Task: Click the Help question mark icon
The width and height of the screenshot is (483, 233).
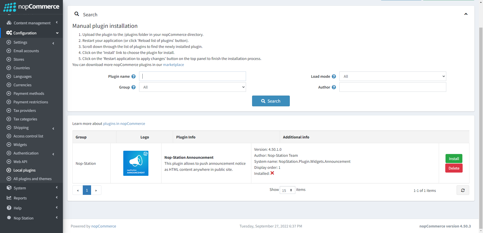Action: click(9, 208)
